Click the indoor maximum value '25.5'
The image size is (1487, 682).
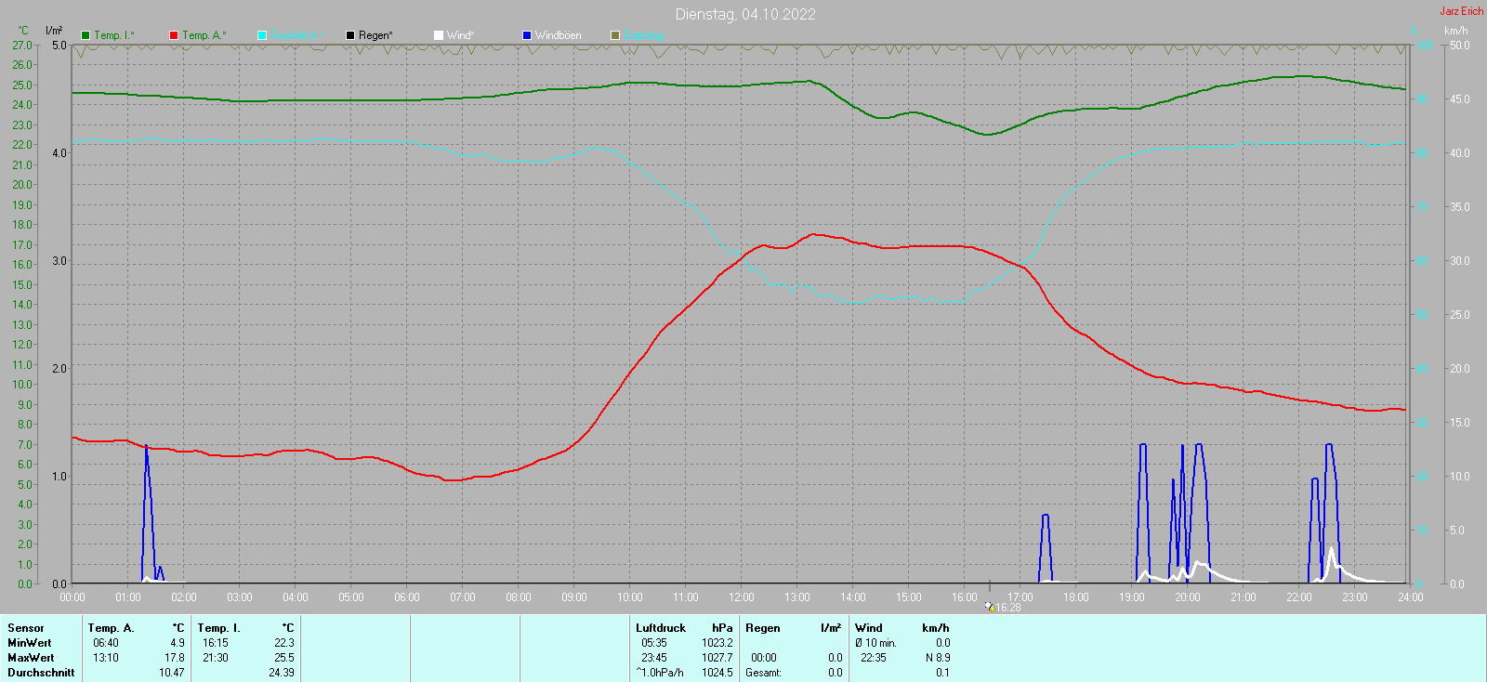284,658
